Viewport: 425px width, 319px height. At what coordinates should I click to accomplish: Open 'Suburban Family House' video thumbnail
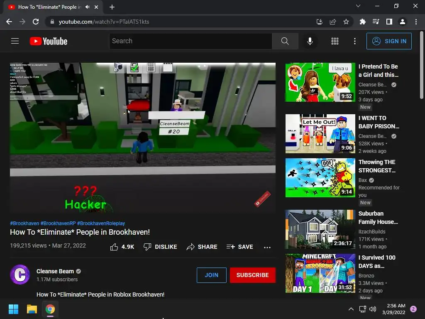click(x=320, y=229)
